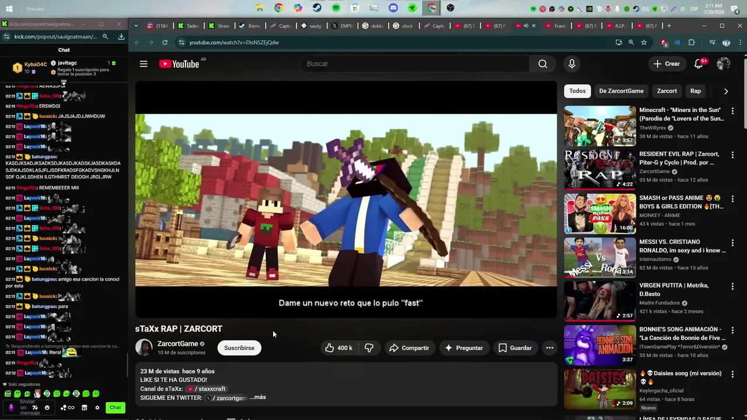The height and width of the screenshot is (420, 747).
Task: Click the green Chat send button in Kick
Action: pyautogui.click(x=116, y=408)
